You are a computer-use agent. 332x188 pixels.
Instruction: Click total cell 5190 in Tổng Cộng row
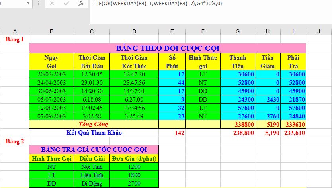point(268,124)
